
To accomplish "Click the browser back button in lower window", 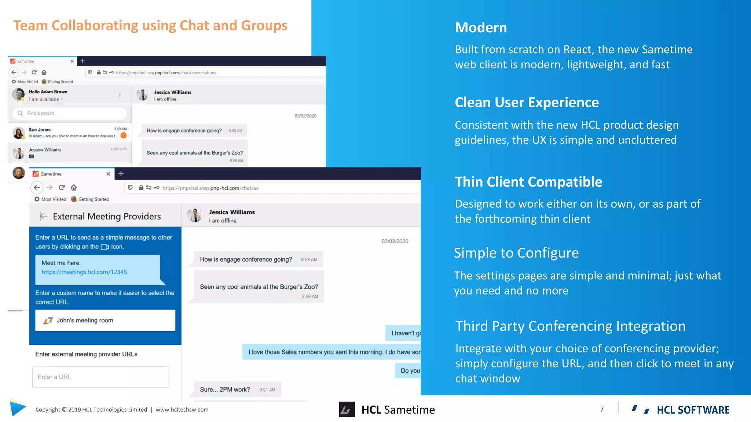I will coord(37,188).
